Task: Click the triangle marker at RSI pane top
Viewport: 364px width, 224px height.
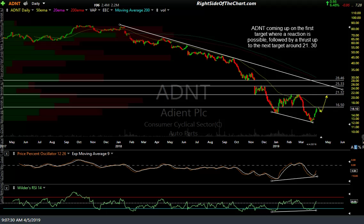Action: click(x=349, y=194)
